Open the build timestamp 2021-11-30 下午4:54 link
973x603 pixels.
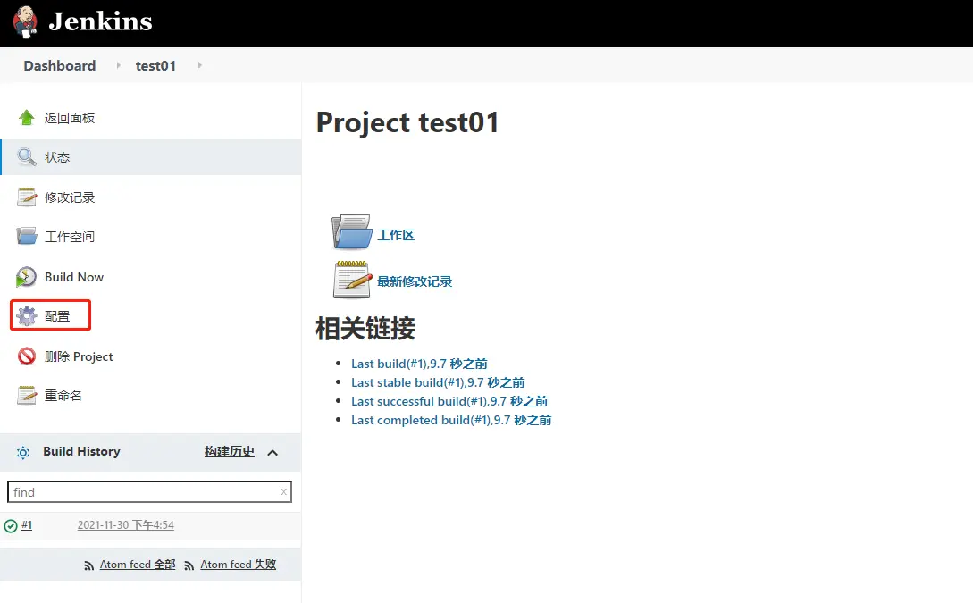point(125,525)
